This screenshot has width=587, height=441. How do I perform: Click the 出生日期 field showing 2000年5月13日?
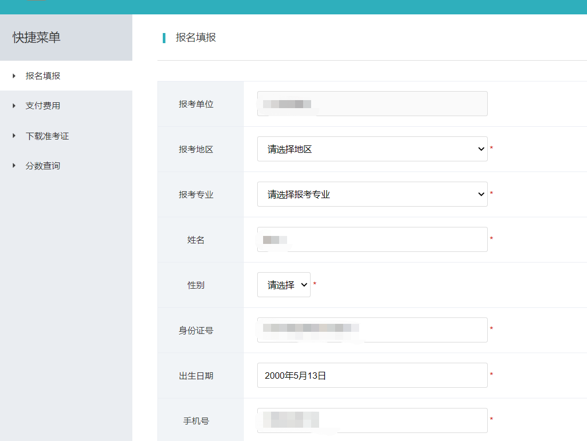tap(372, 375)
